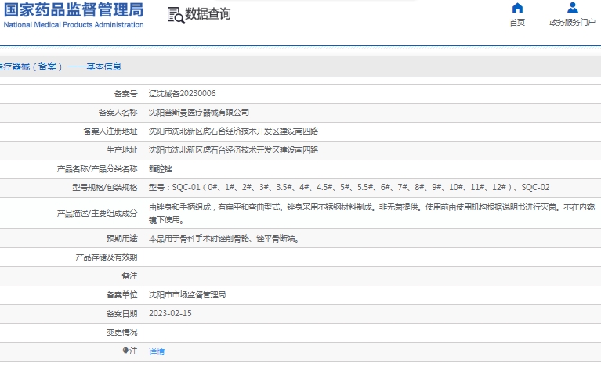Click the 政务服务门户 label
Screen dimensions: 601x367
point(572,23)
